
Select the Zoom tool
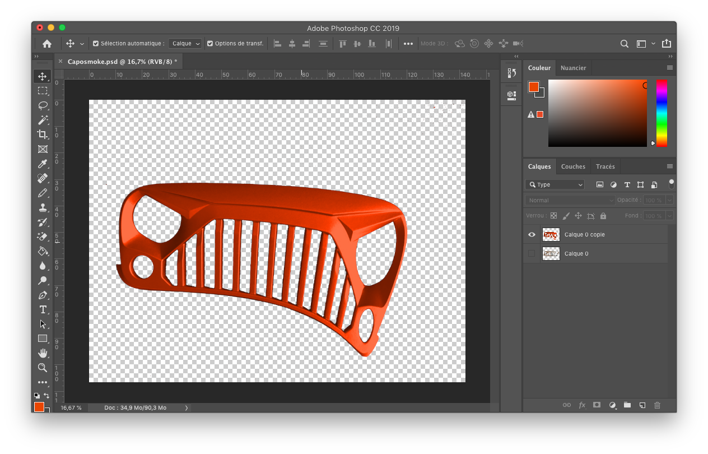coord(43,368)
